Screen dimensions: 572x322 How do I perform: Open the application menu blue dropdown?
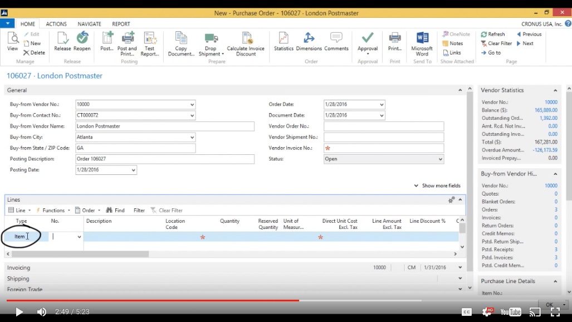(x=7, y=23)
